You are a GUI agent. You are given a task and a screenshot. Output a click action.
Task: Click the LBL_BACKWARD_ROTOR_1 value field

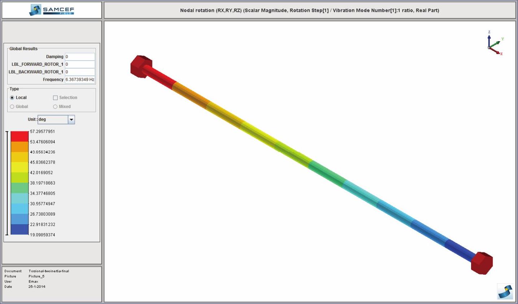(80, 72)
